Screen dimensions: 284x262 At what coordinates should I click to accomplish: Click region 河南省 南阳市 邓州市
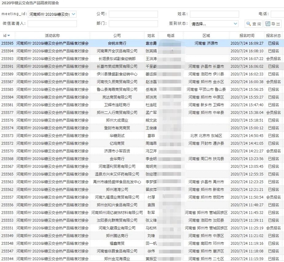pos(206,243)
